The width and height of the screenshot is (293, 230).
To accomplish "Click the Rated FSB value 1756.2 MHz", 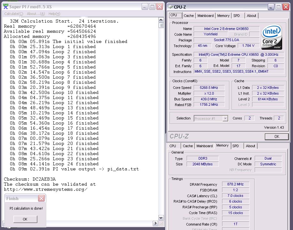I will coord(209,105).
